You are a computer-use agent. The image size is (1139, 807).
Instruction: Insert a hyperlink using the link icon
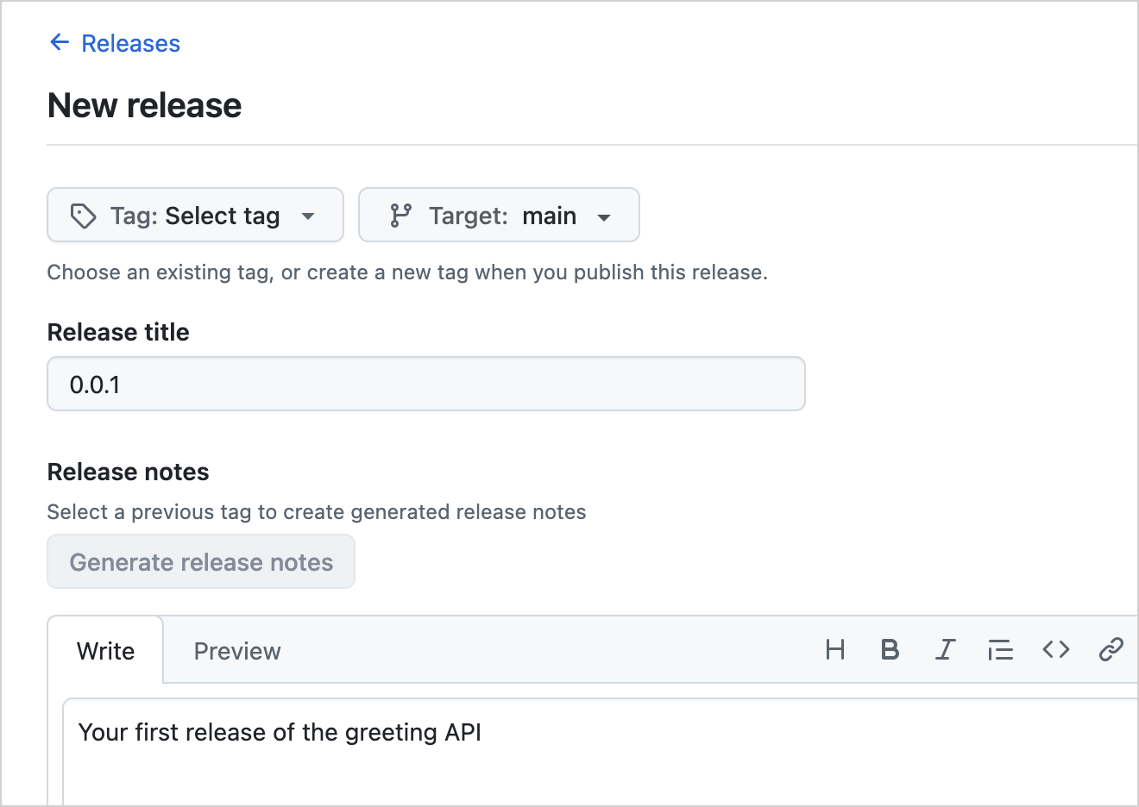(1111, 650)
